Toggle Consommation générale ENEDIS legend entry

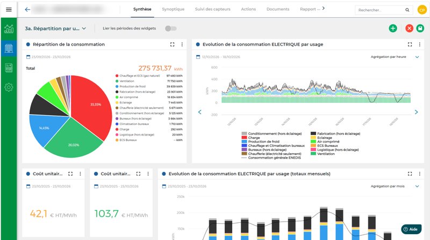point(271,157)
